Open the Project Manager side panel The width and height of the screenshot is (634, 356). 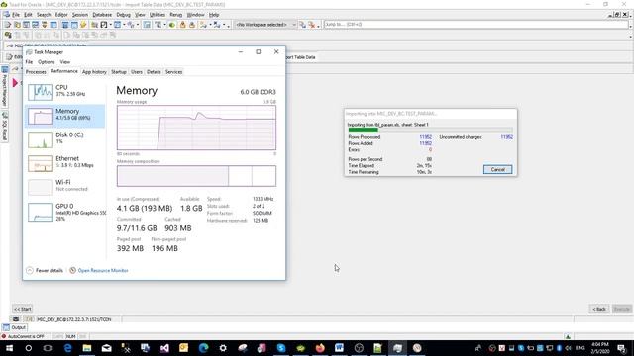click(x=4, y=87)
